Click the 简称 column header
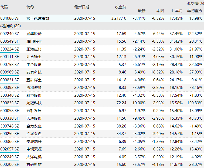 tap(30, 7)
